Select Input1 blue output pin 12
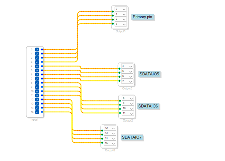 pyautogui.click(x=42, y=99)
